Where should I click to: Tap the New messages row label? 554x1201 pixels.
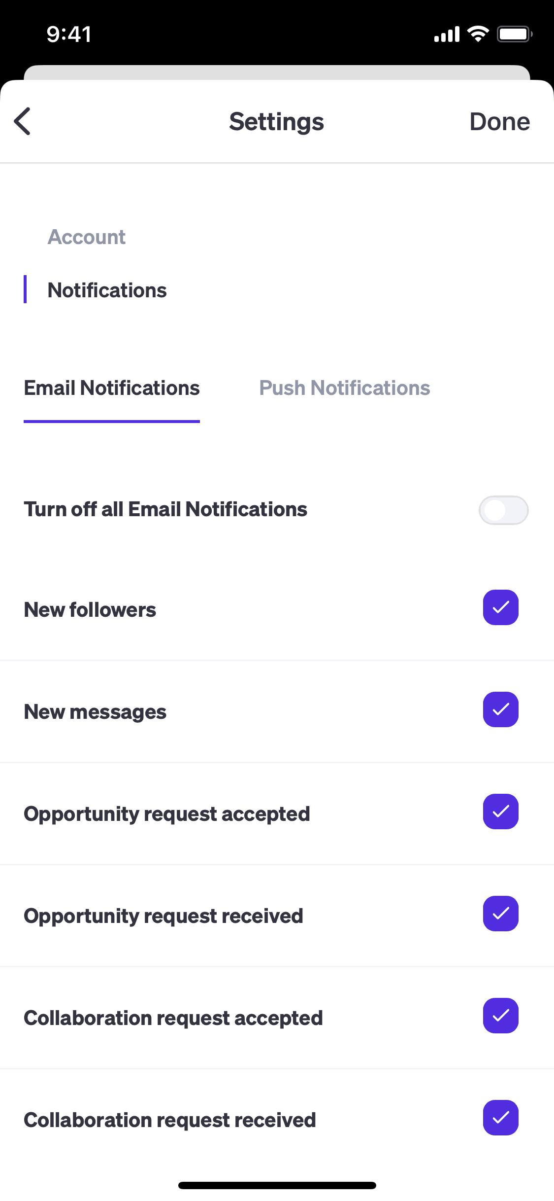pyautogui.click(x=95, y=712)
